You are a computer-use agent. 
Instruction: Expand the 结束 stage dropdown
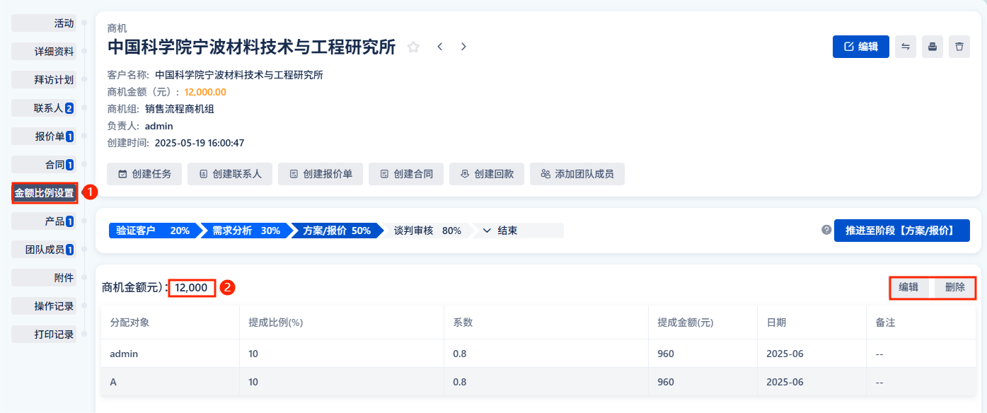point(519,231)
